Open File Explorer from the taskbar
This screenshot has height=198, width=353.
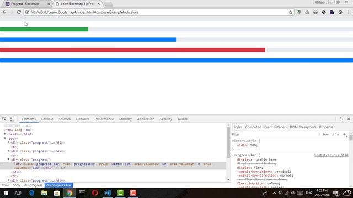click(44, 193)
